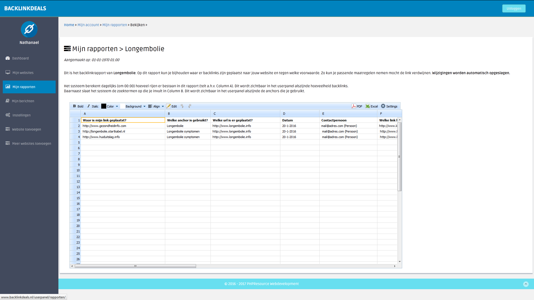Select cell http://longembolie.startkabel.nl
This screenshot has height=300, width=534.
coord(123,131)
